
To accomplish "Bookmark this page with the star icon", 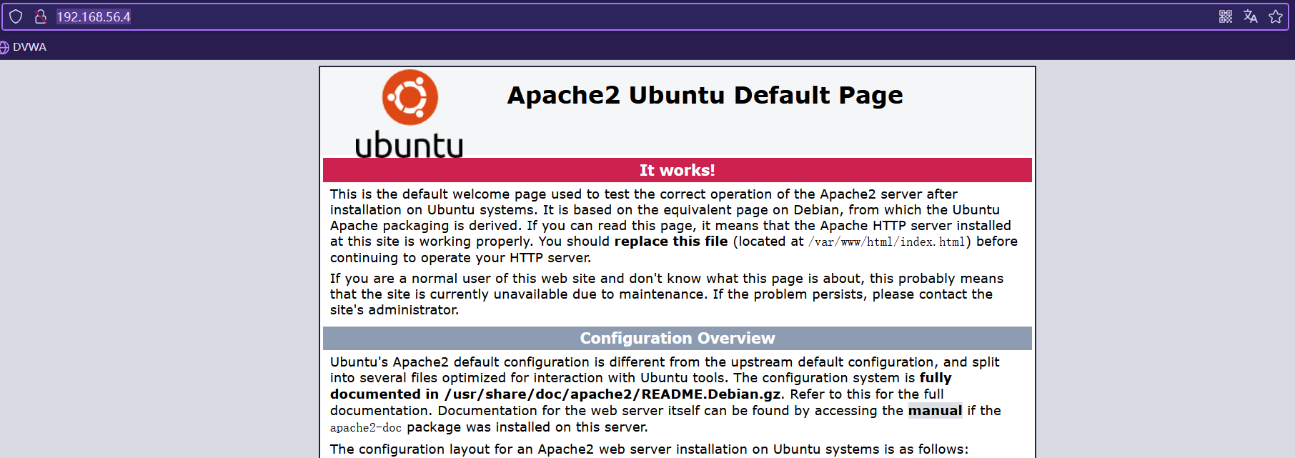I will pyautogui.click(x=1275, y=16).
